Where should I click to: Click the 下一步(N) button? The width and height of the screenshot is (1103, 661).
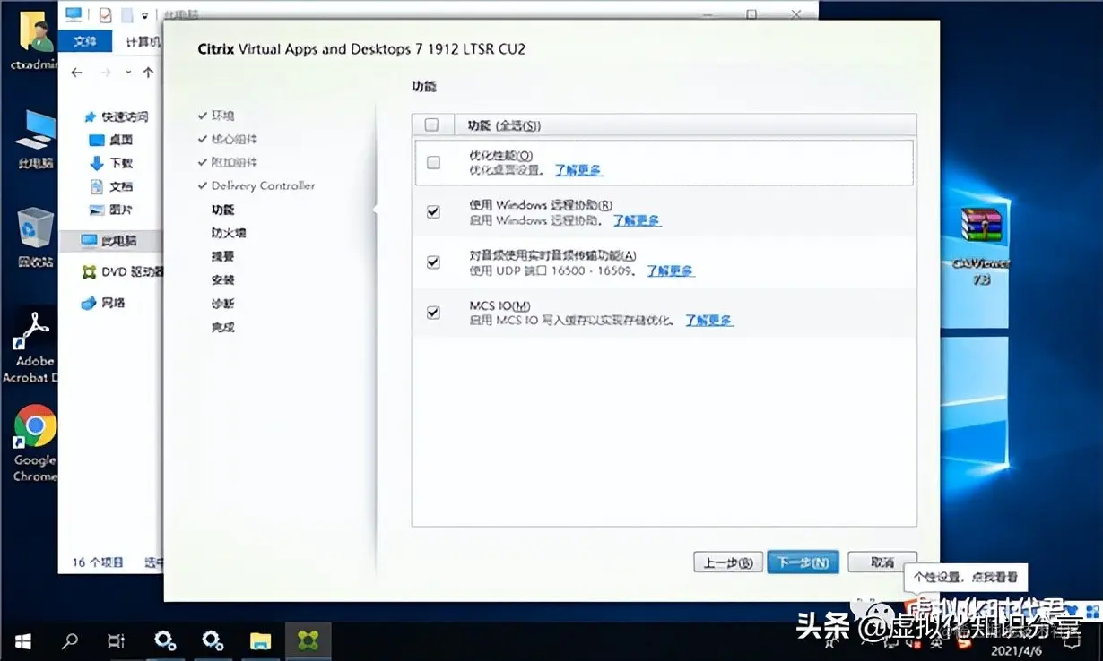[x=803, y=562]
